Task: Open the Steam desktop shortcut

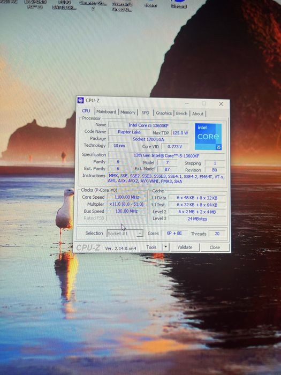Action: tap(150, 4)
